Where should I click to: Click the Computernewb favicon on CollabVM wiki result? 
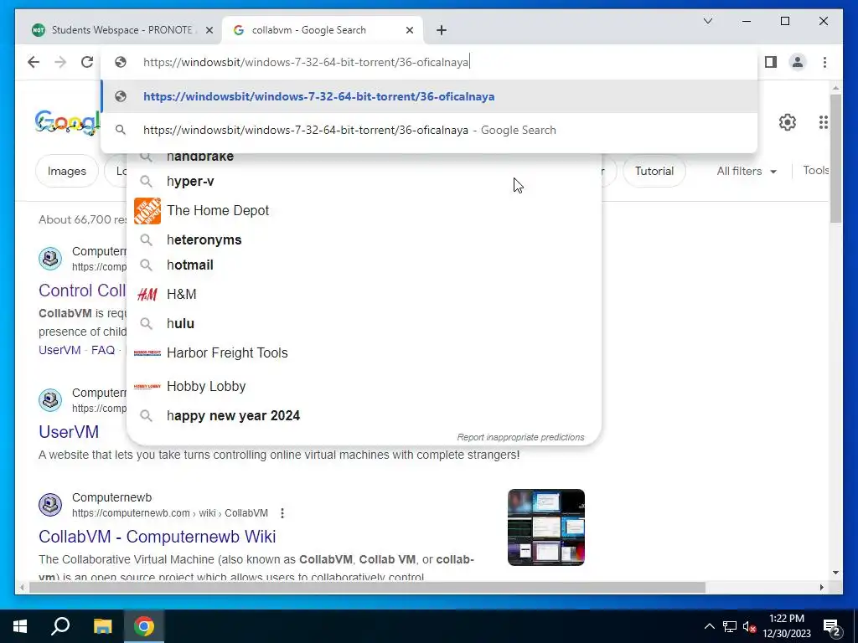[x=50, y=505]
